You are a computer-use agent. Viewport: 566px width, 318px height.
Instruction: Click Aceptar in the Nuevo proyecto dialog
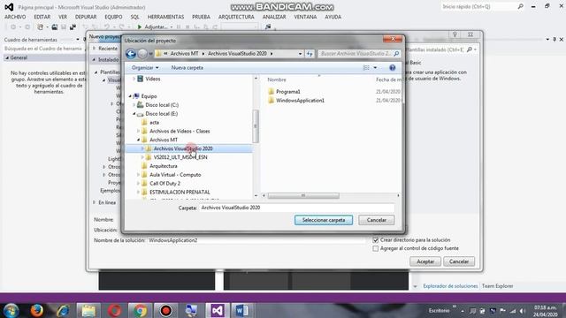pos(425,261)
